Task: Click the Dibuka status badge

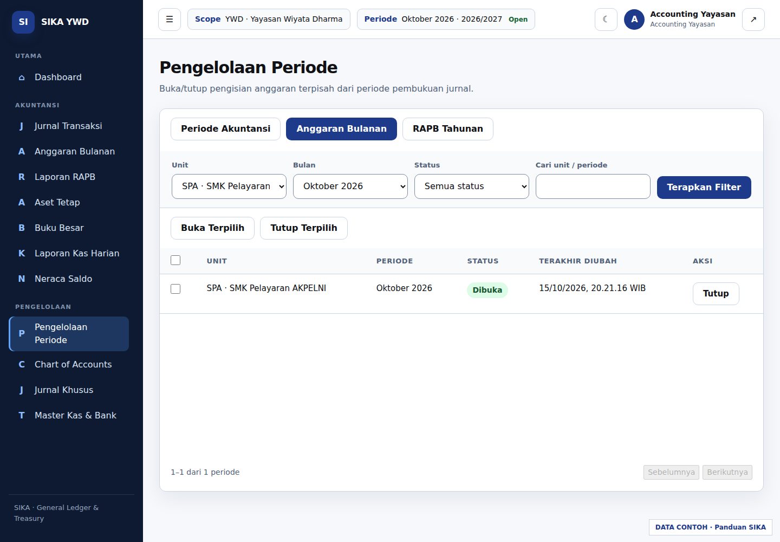Action: point(487,290)
